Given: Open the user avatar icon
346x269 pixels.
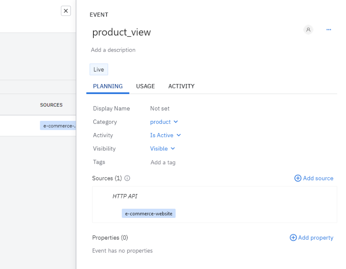Looking at the screenshot, I should coord(308,29).
